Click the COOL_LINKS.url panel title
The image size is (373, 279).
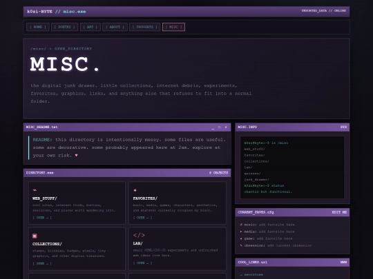[x=252, y=262]
